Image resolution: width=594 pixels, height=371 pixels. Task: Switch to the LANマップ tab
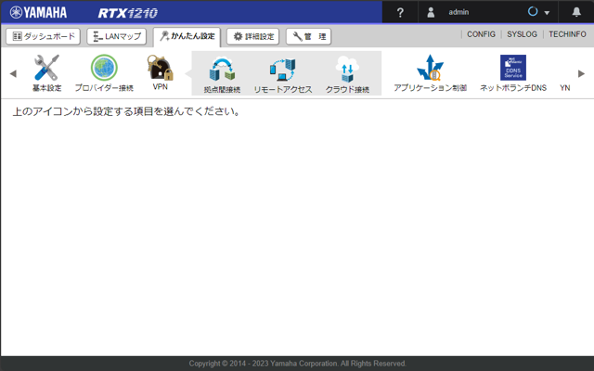coord(117,36)
